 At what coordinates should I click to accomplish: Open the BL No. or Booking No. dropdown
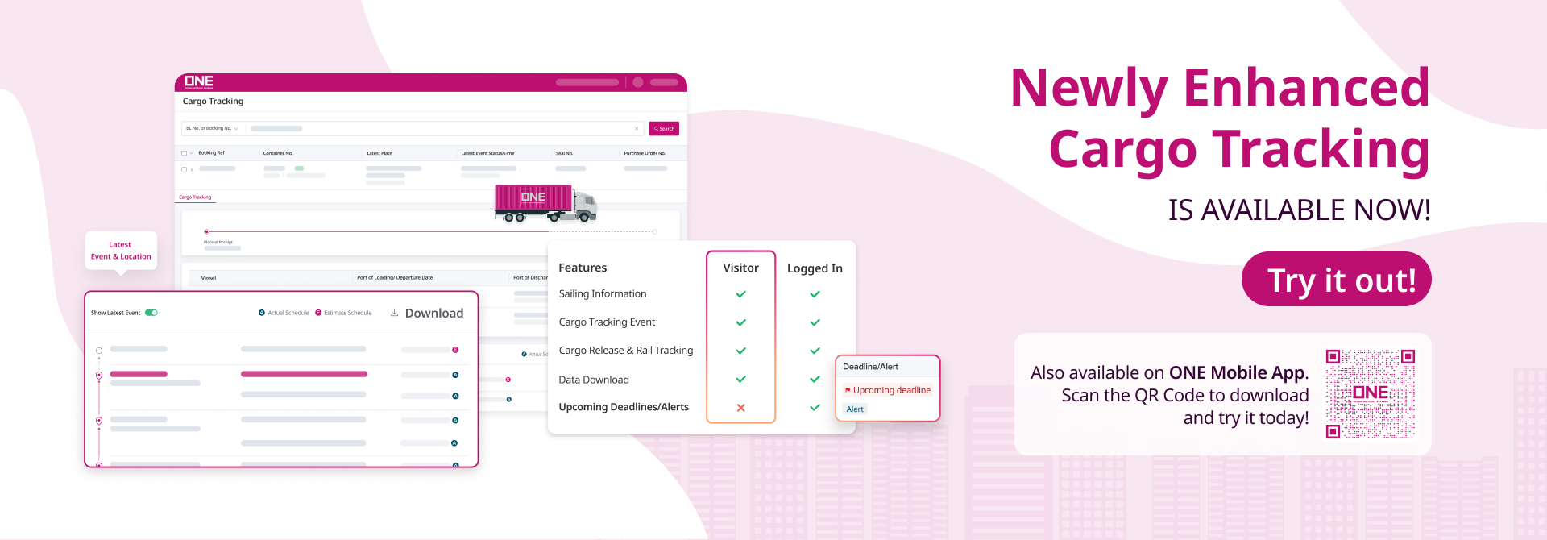coord(212,129)
